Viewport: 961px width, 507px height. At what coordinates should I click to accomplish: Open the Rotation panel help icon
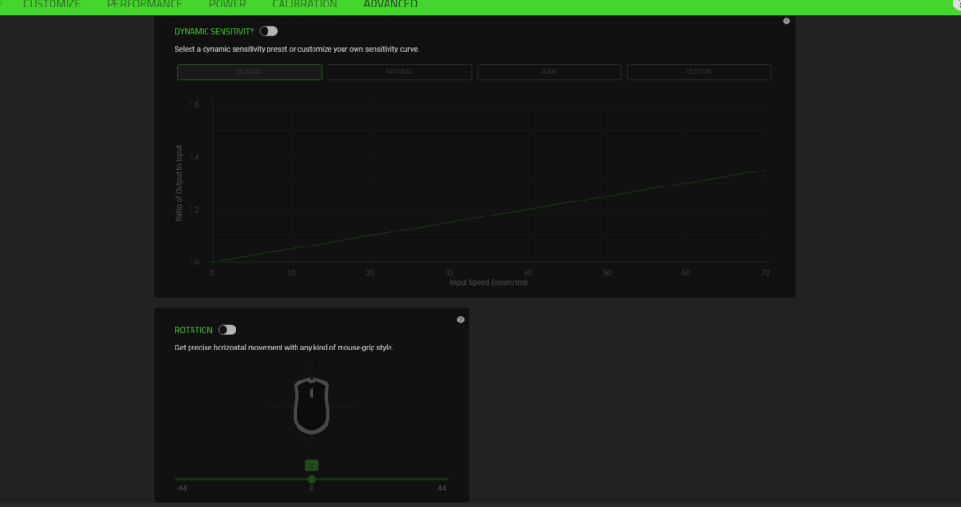(x=460, y=320)
